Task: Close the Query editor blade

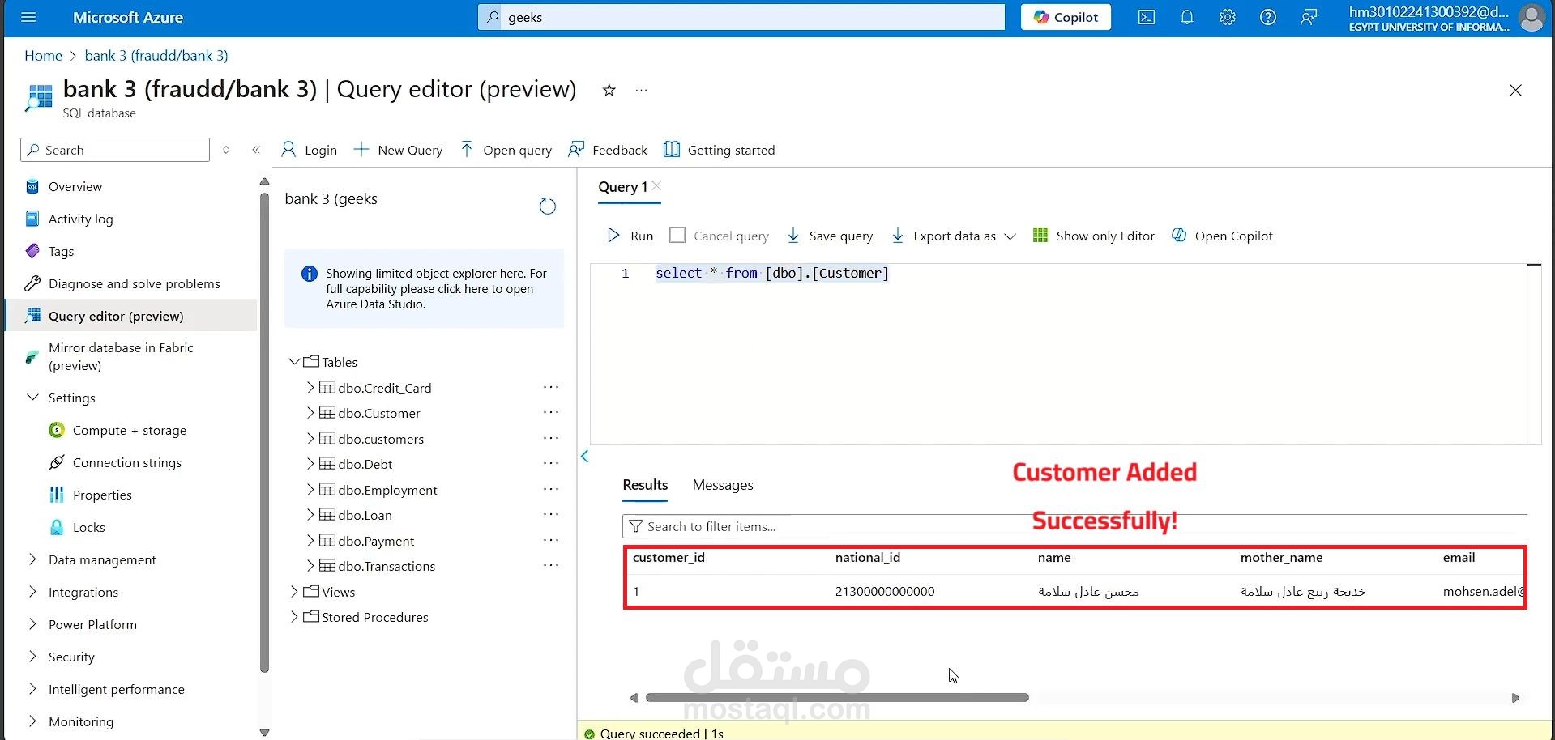Action: (1515, 90)
